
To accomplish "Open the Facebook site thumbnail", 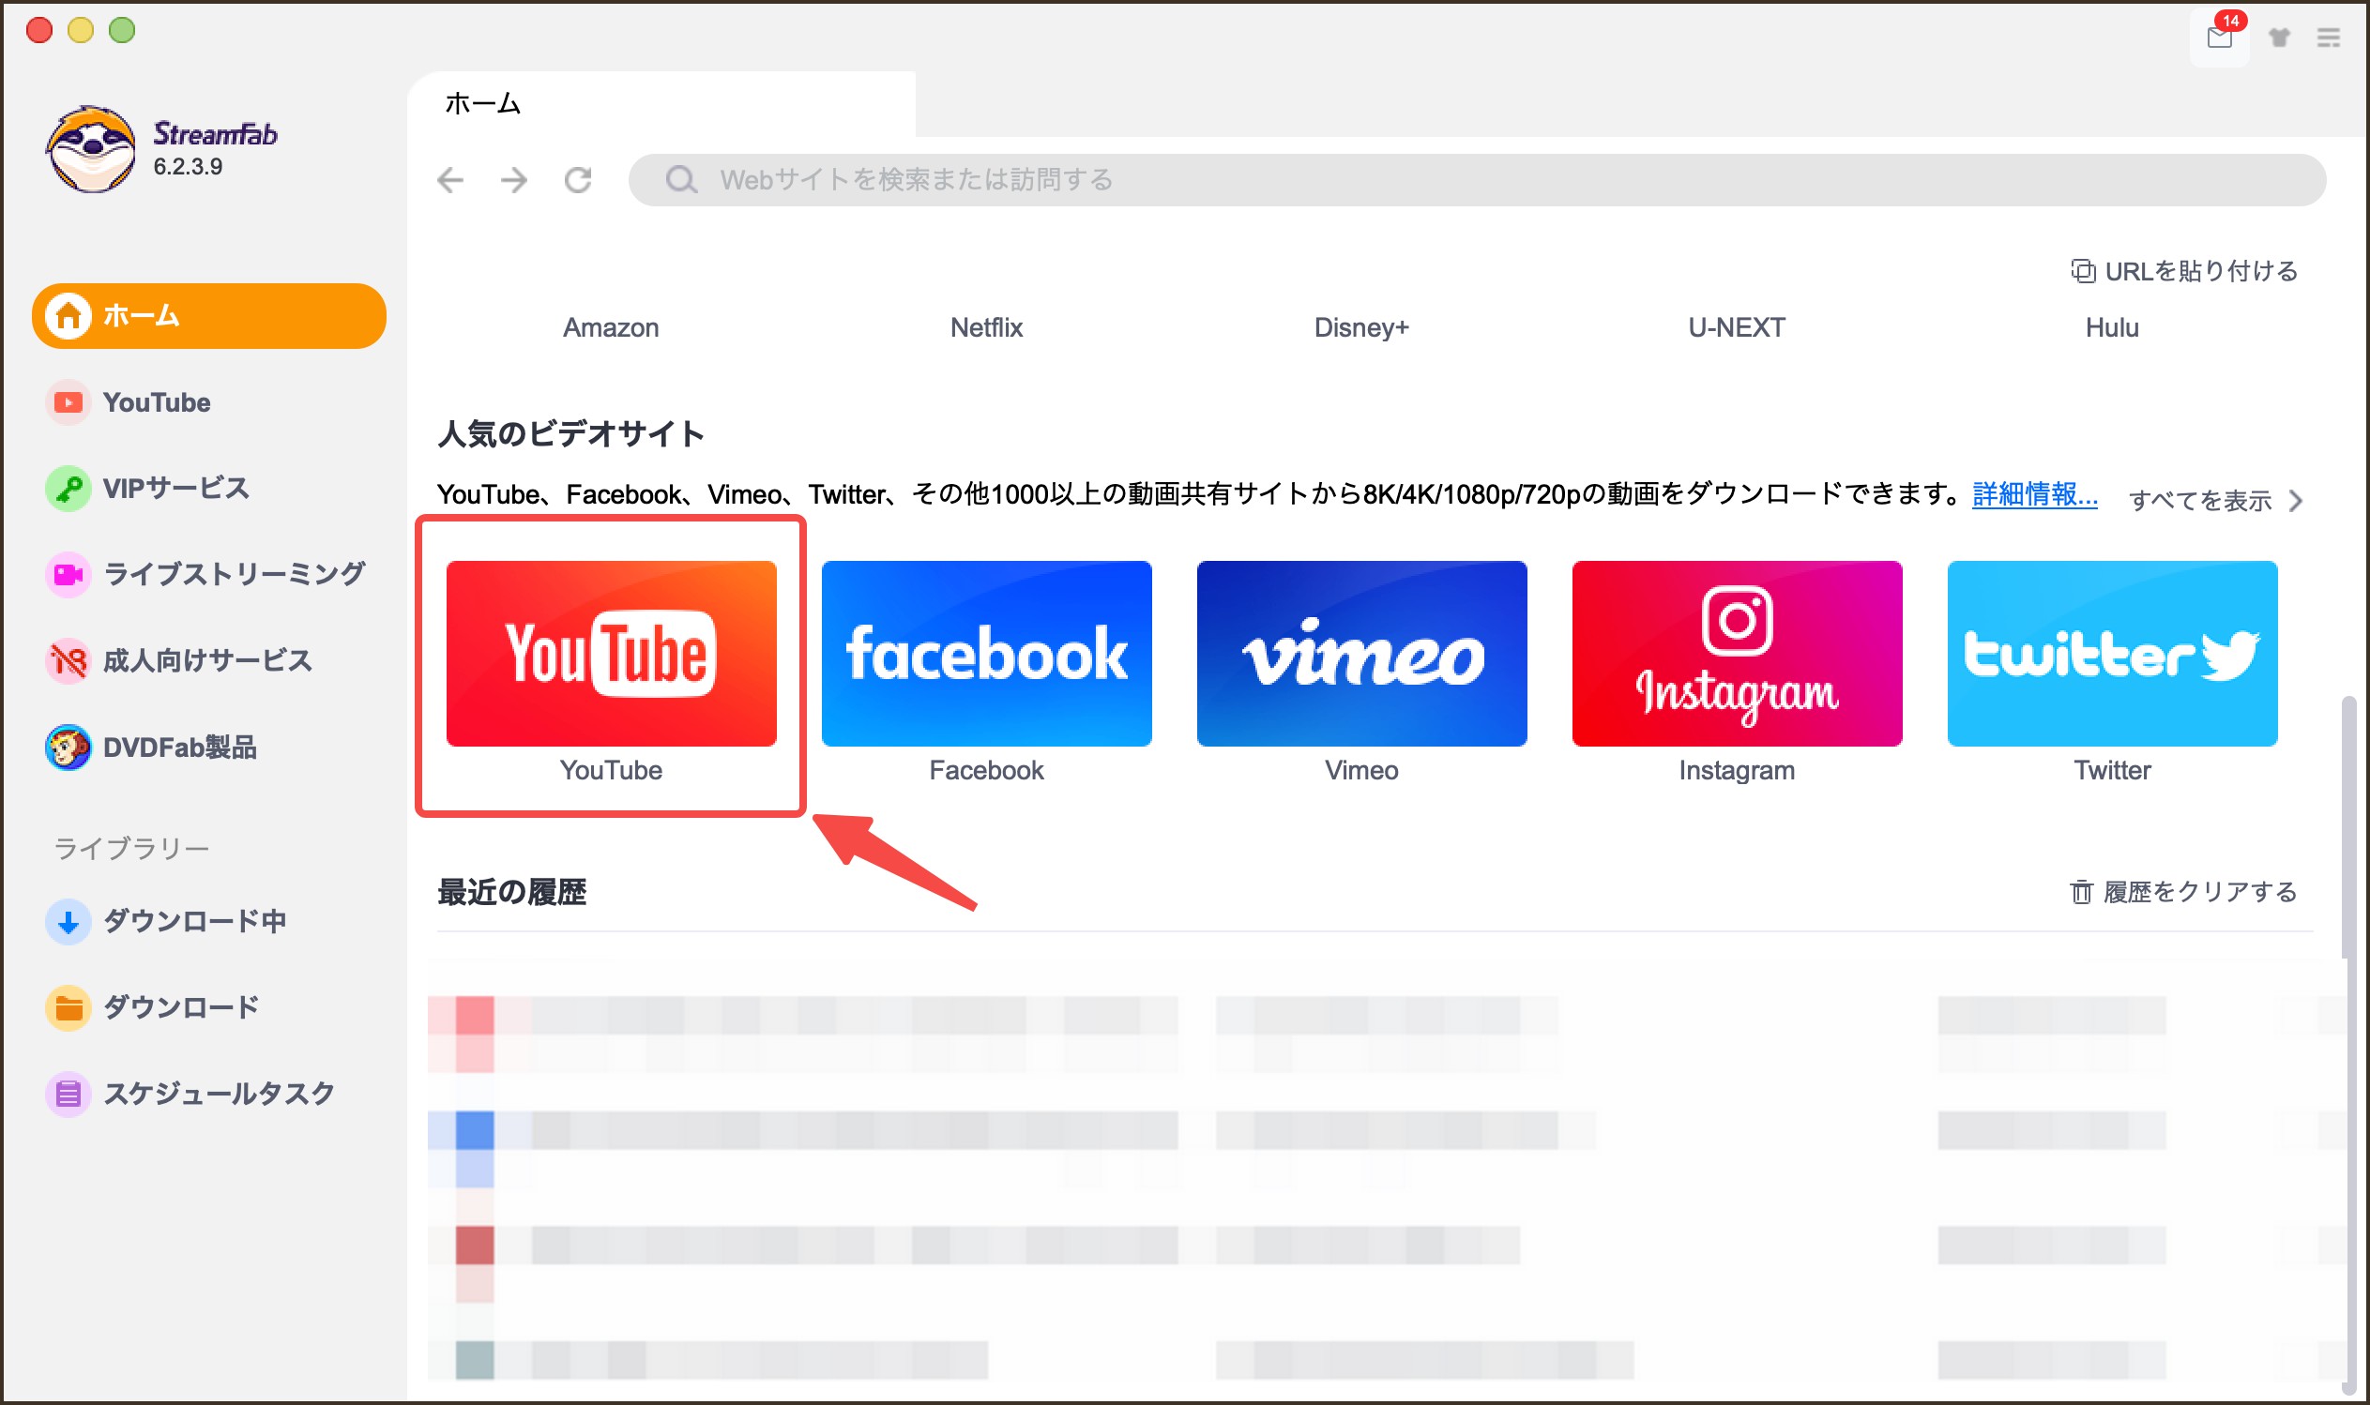I will 987,654.
